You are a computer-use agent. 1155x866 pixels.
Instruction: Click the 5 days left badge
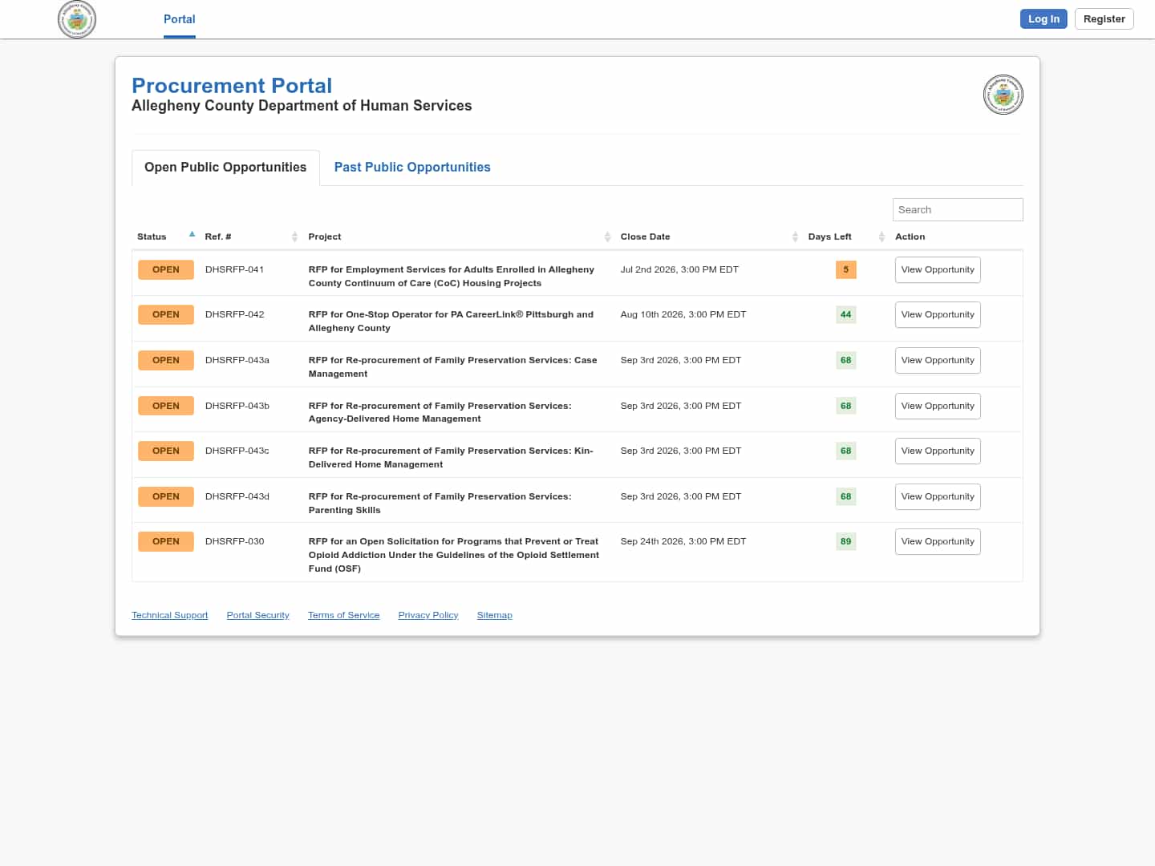[x=845, y=270]
